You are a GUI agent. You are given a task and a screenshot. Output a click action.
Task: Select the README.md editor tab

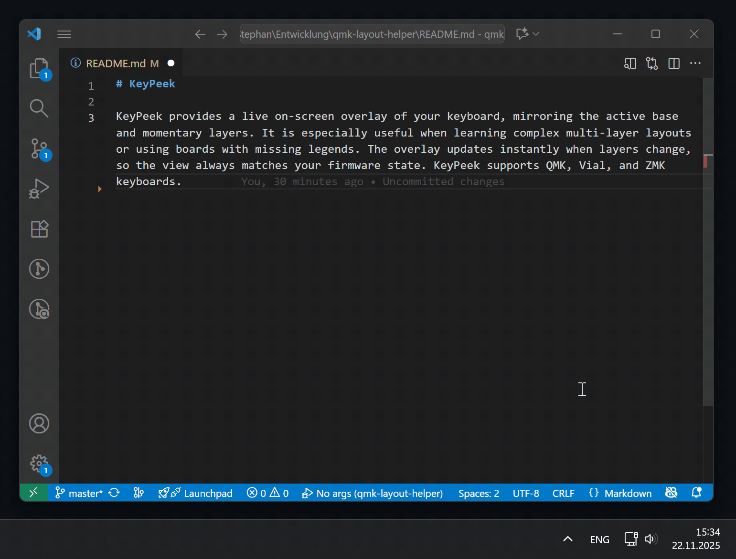coord(121,63)
